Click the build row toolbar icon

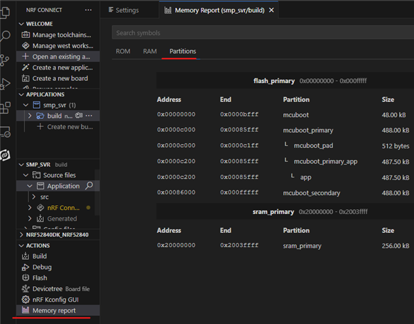[x=79, y=115]
